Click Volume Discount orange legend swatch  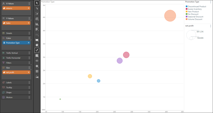(x=187, y=19)
